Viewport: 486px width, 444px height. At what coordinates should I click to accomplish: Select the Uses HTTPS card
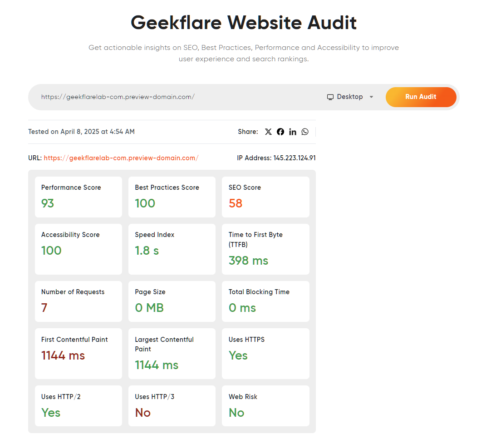(x=265, y=353)
